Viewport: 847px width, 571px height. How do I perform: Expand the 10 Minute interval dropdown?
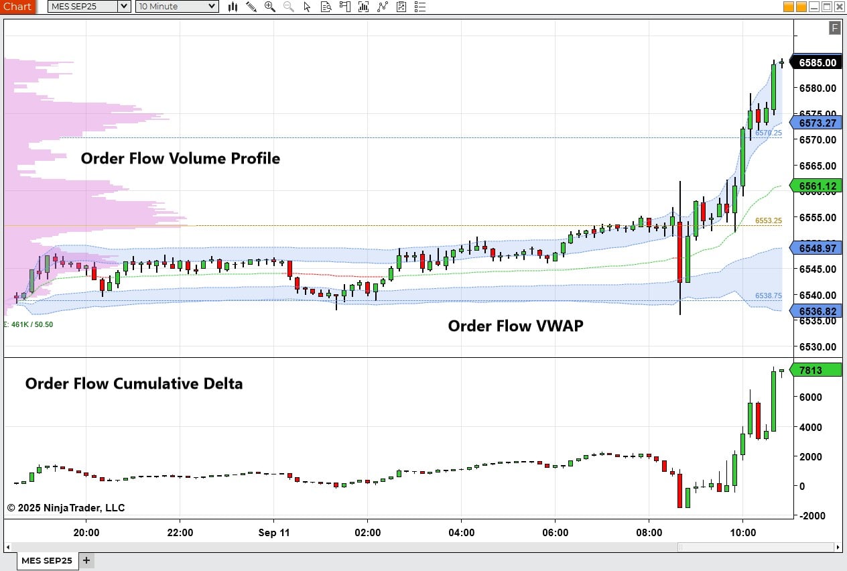pos(177,7)
